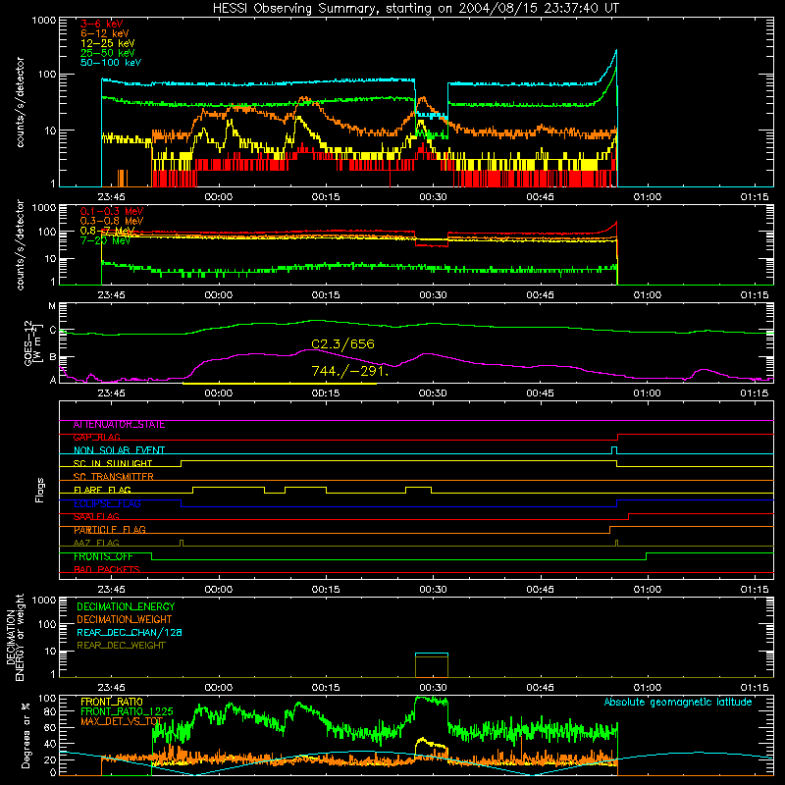Click the 7-20 MeV legend entry
This screenshot has height=785, width=785.
[105, 240]
